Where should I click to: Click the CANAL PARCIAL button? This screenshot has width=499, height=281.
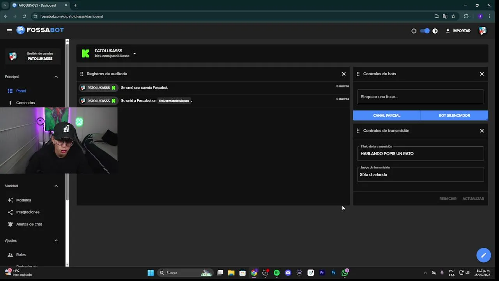pyautogui.click(x=387, y=116)
